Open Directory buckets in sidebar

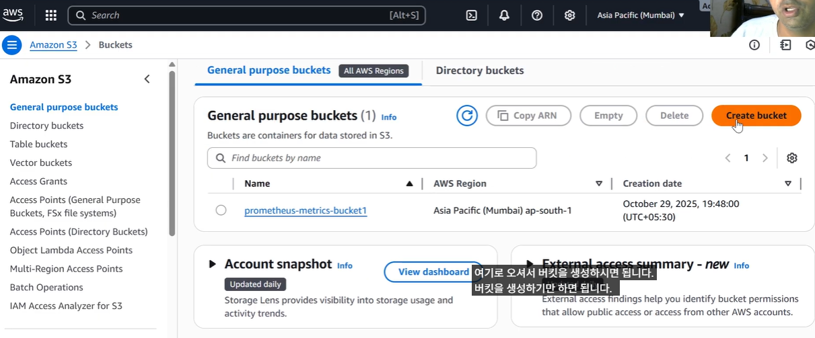(x=46, y=126)
